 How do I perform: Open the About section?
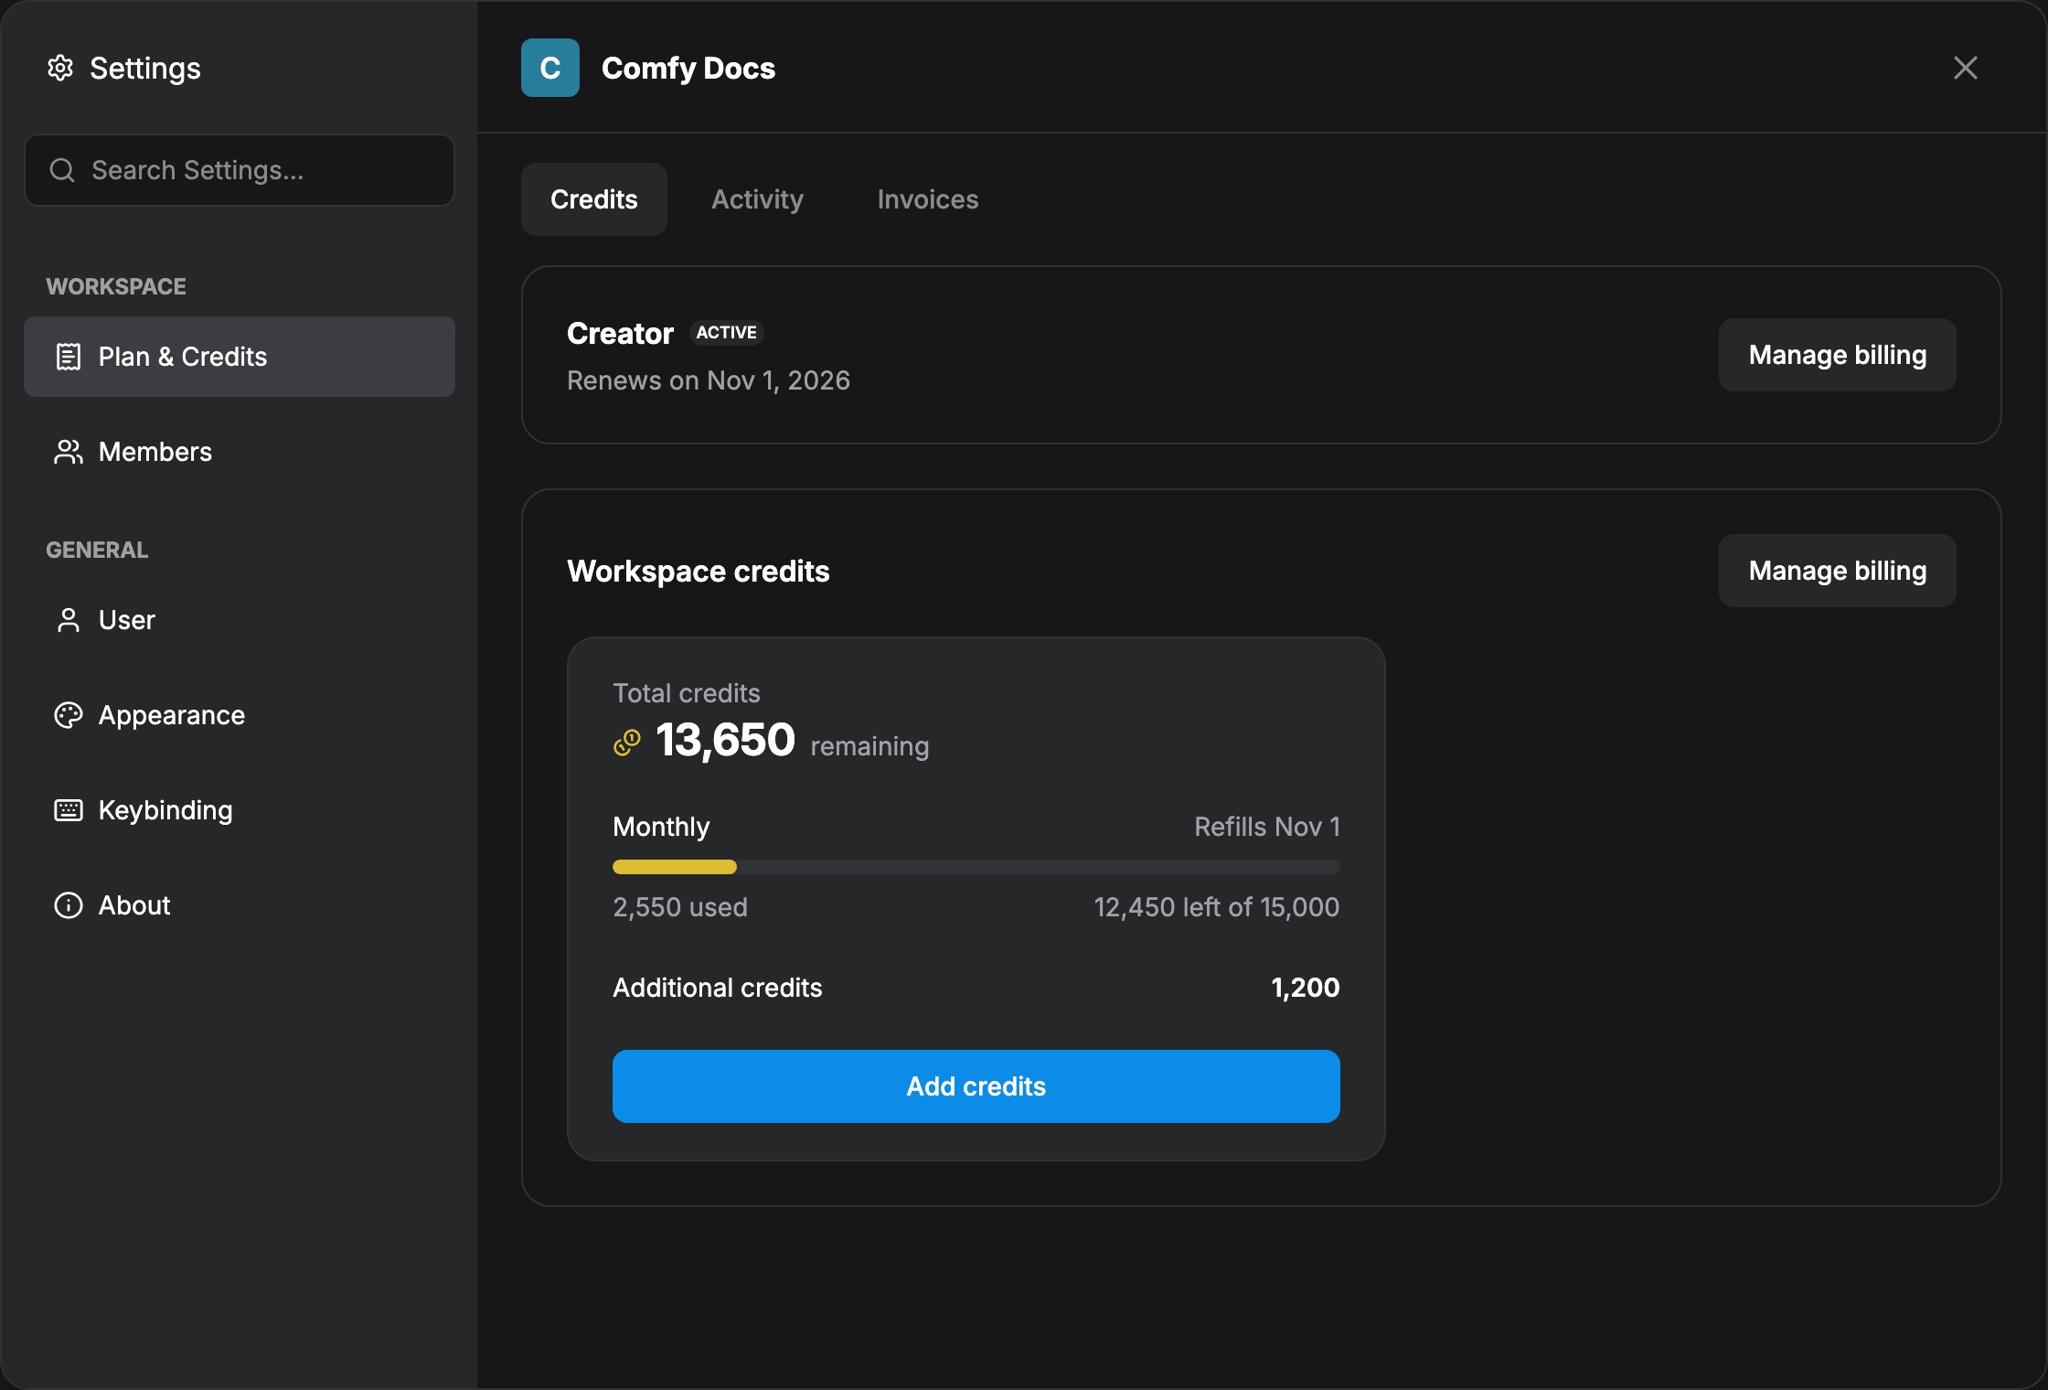(x=240, y=905)
